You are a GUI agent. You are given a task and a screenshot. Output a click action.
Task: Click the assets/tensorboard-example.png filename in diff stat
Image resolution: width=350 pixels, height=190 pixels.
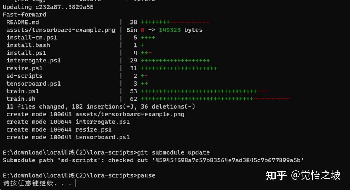(61, 30)
